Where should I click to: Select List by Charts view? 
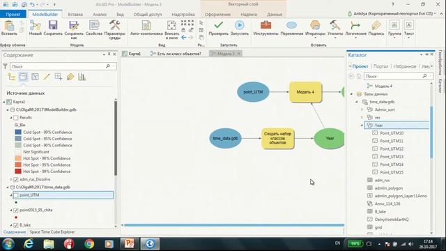82,77
